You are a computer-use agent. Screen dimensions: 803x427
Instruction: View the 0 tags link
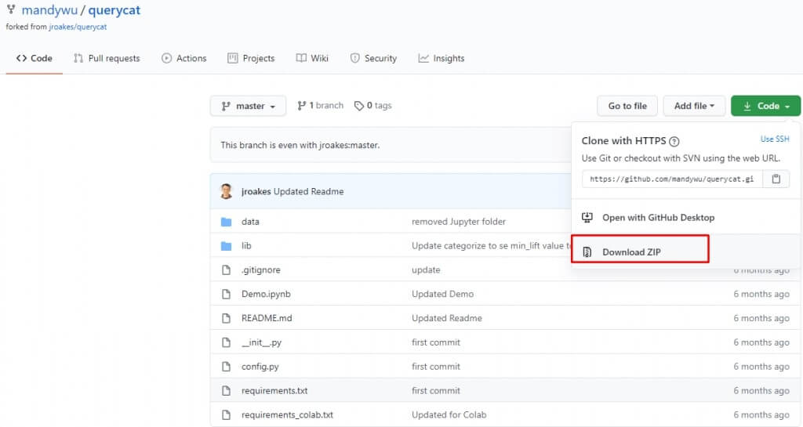tap(372, 105)
